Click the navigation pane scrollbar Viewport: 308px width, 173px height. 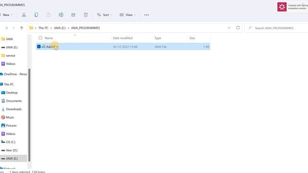point(29,115)
